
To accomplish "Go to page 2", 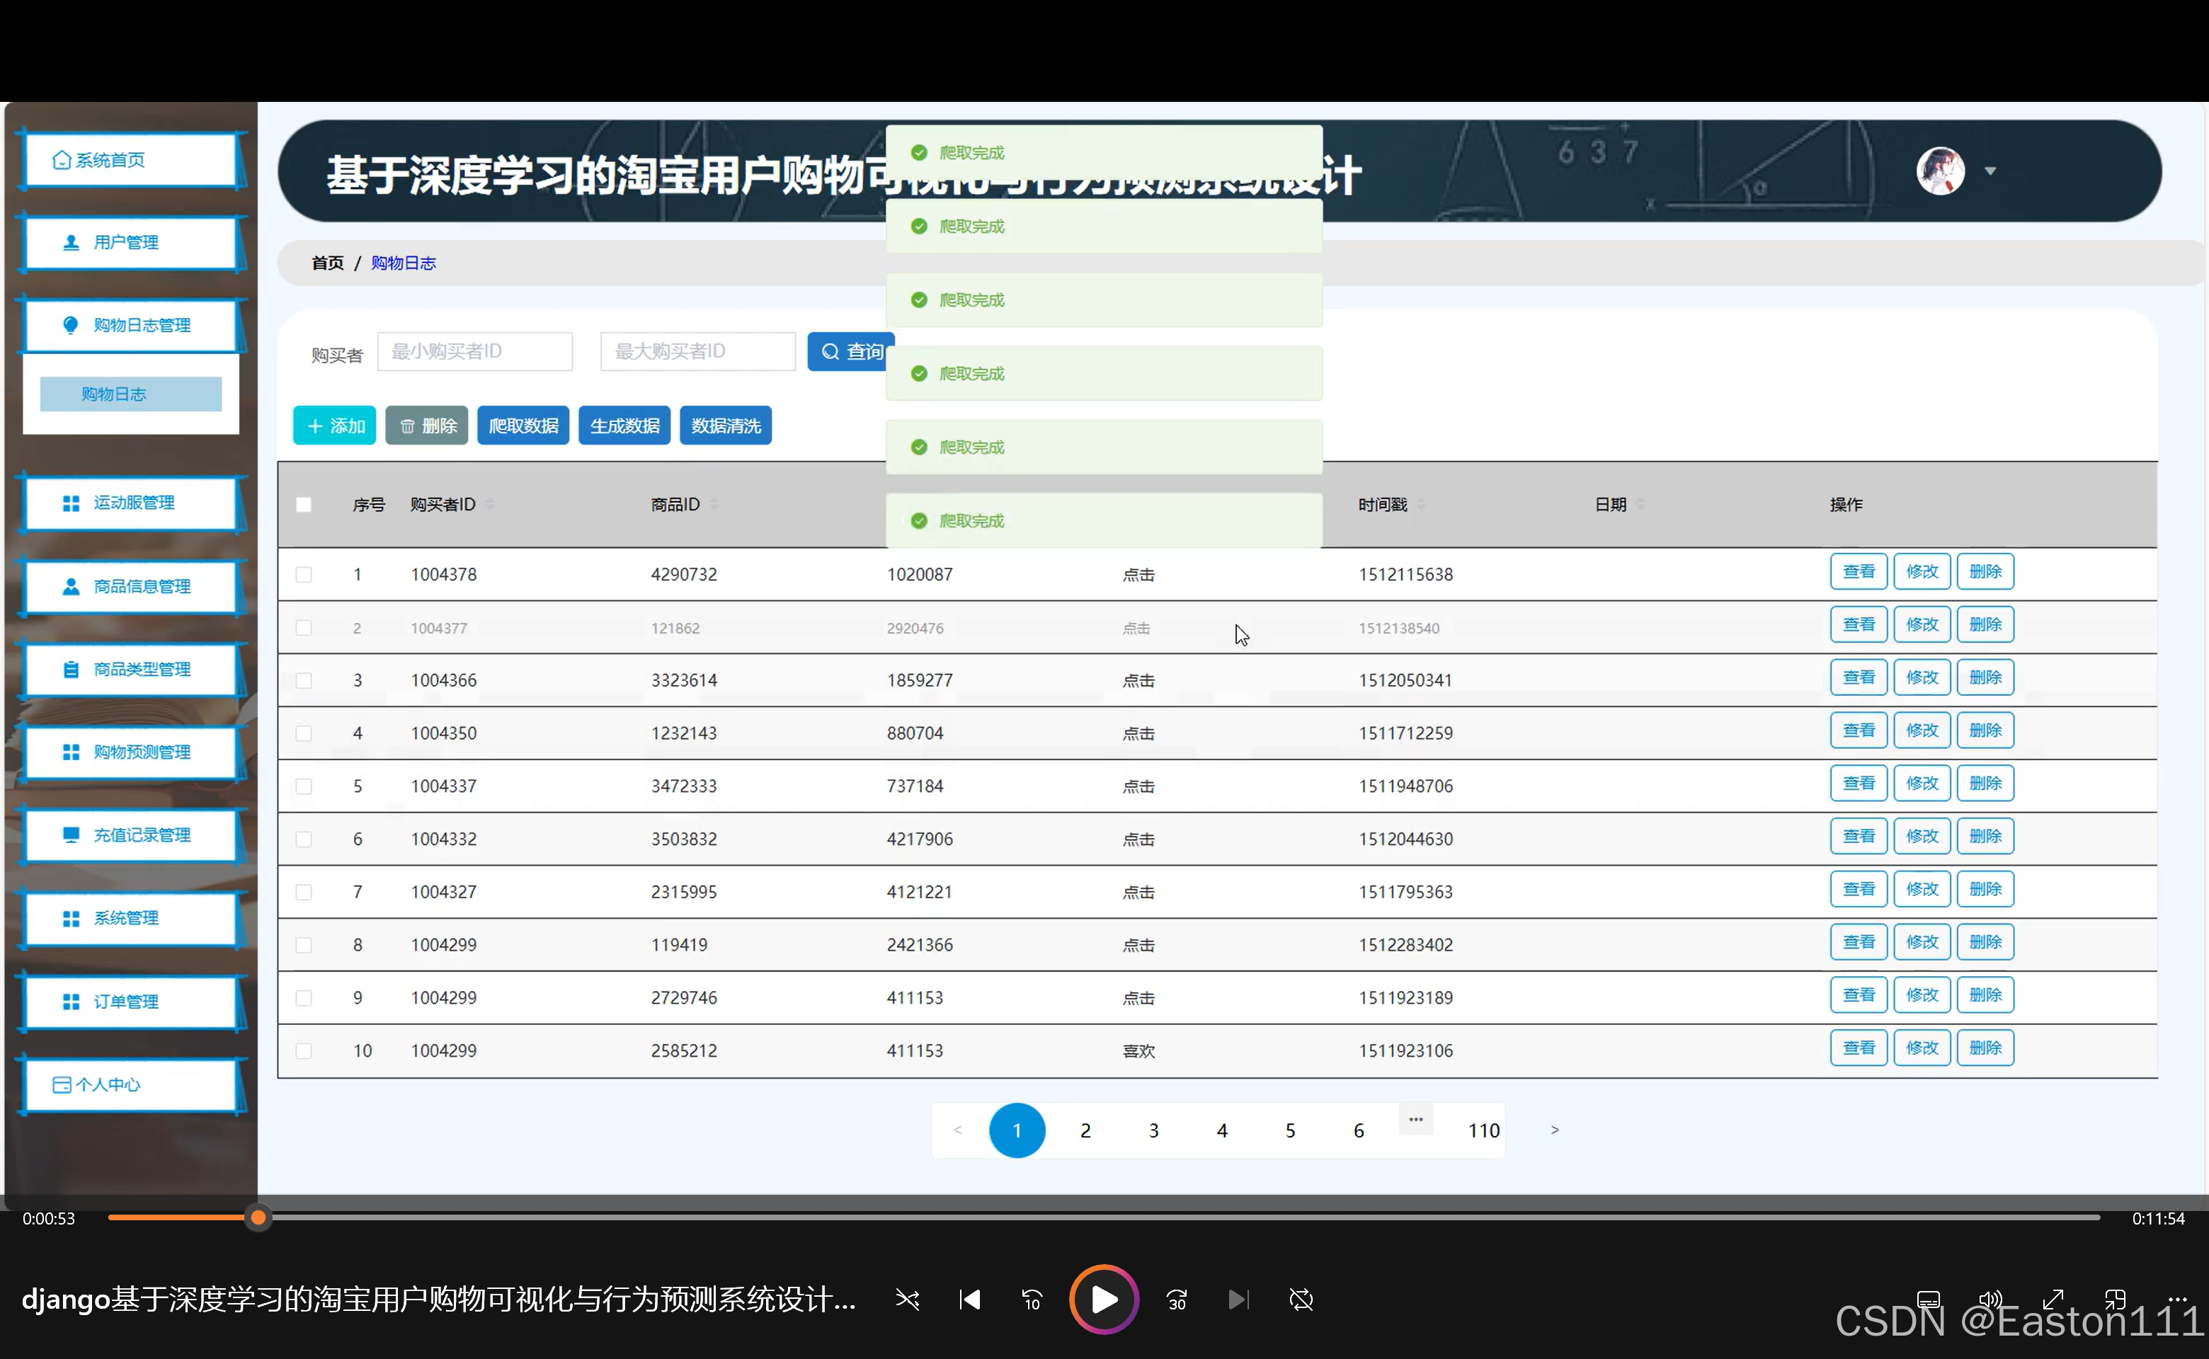I will [x=1085, y=1130].
